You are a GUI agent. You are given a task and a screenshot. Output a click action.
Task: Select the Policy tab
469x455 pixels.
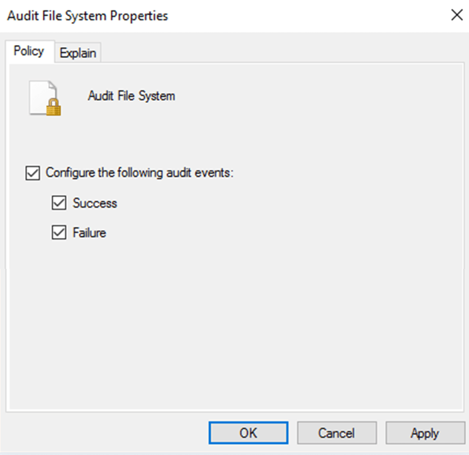[29, 51]
